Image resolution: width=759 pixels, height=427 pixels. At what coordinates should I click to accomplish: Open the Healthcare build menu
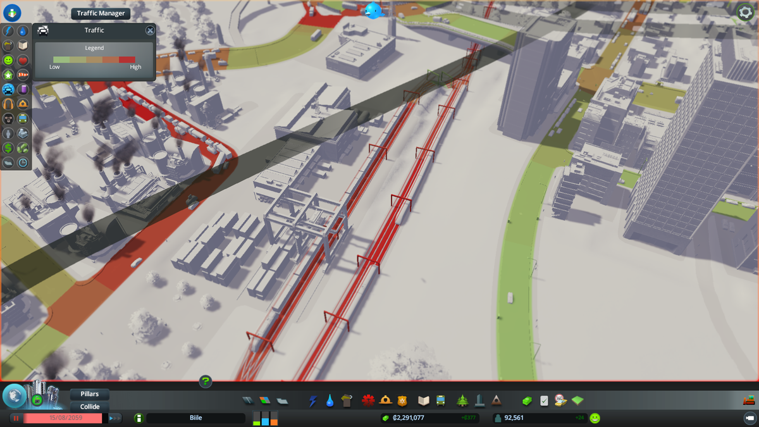pos(368,400)
